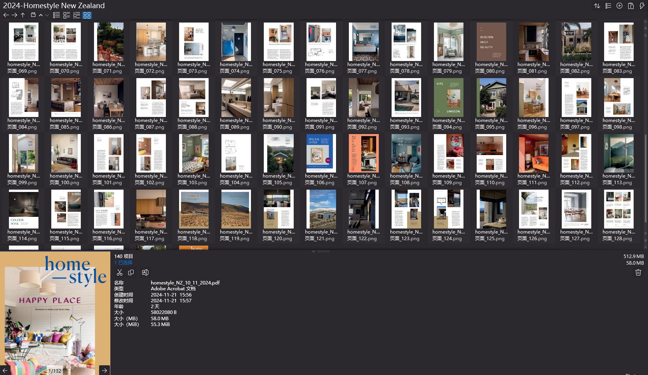Viewport: 648px width, 375px height.
Task: Show the previous preview page
Action: (5, 370)
